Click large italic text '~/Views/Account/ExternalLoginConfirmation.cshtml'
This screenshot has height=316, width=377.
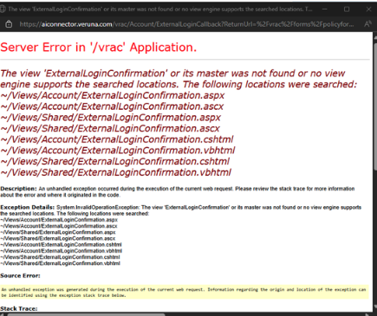coord(117,139)
